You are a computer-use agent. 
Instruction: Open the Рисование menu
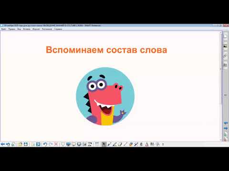click(x=47, y=29)
